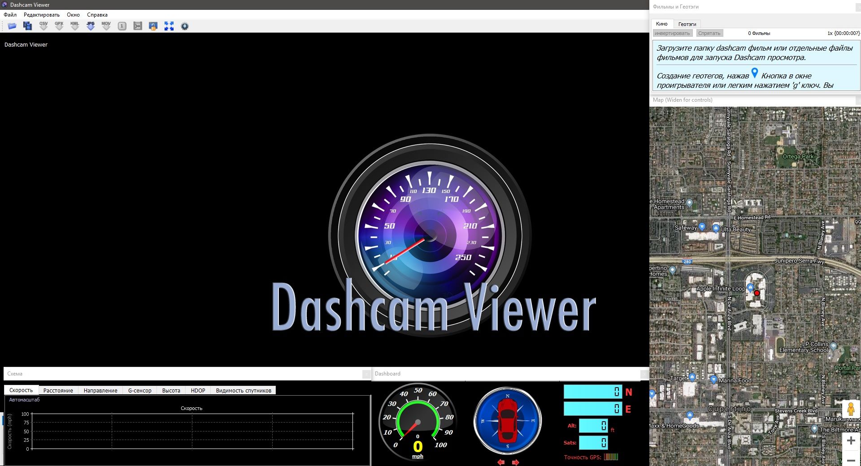Click the Ulta Beauty map pin
The height and width of the screenshot is (466, 861).
pyautogui.click(x=716, y=228)
